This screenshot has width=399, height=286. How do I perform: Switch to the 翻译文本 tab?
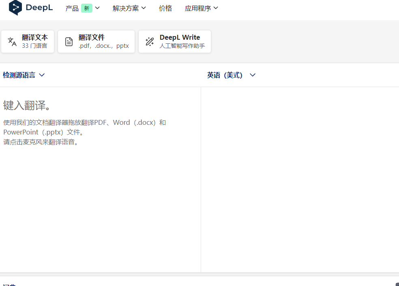tap(28, 42)
